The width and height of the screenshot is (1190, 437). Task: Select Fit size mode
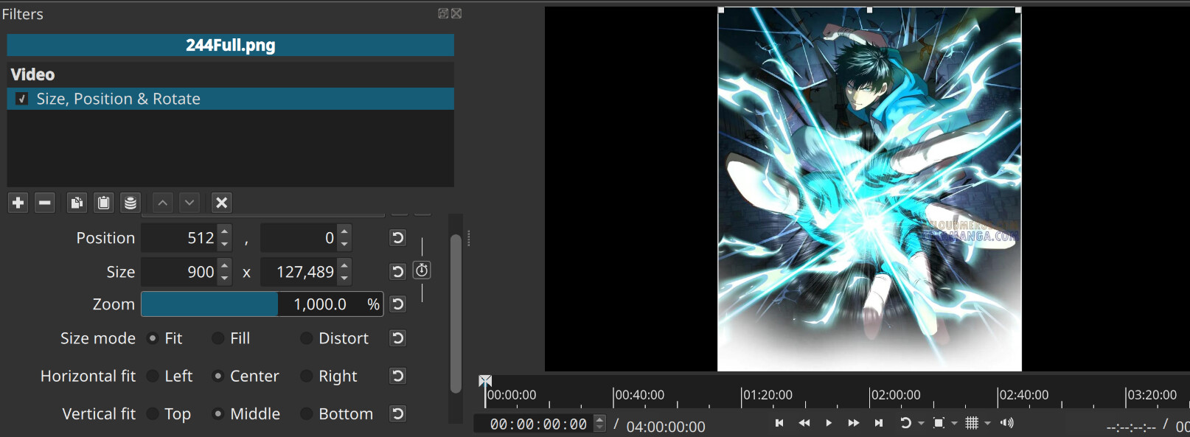(153, 338)
